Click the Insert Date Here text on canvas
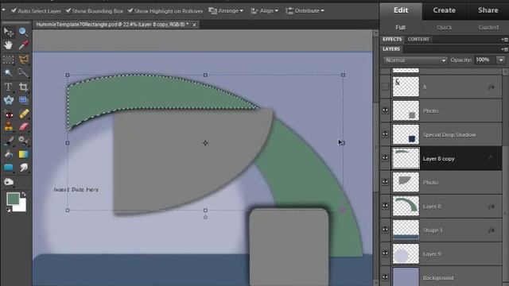The width and height of the screenshot is (509, 286). (x=76, y=189)
